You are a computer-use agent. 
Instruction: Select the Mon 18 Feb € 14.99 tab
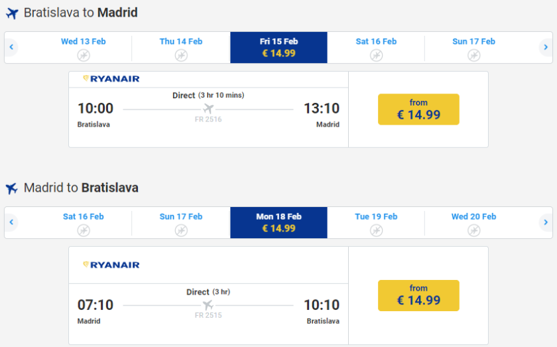click(x=278, y=222)
